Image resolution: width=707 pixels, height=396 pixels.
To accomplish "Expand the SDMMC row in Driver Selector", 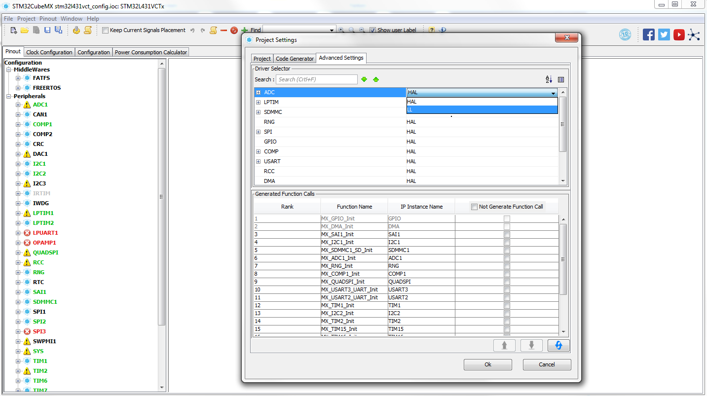I will (x=258, y=112).
